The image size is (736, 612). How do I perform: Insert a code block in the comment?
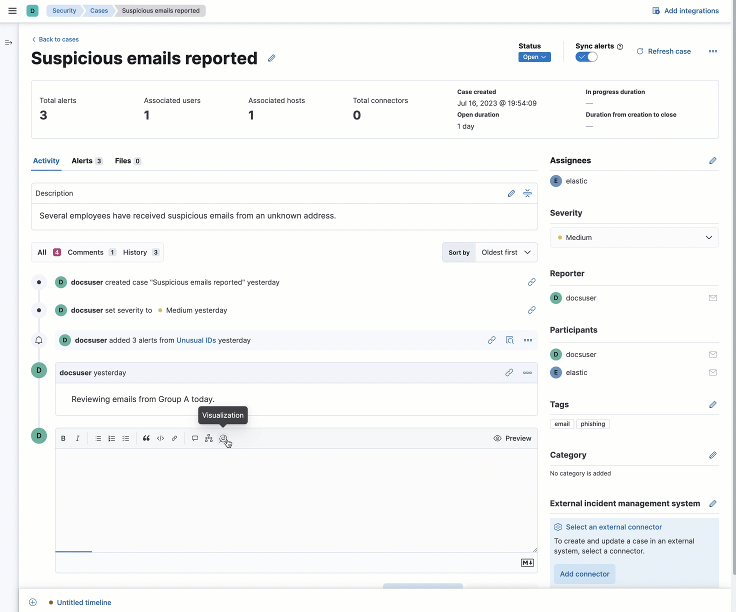[160, 438]
